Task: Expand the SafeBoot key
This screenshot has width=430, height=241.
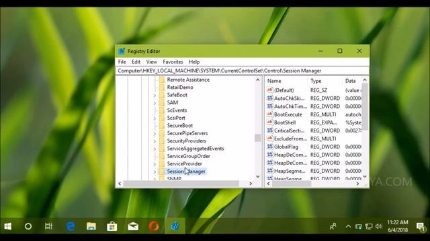Action: coord(155,95)
